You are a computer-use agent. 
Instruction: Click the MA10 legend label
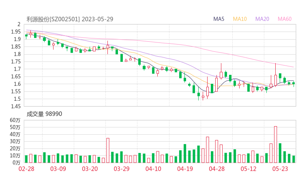[x=240, y=19]
